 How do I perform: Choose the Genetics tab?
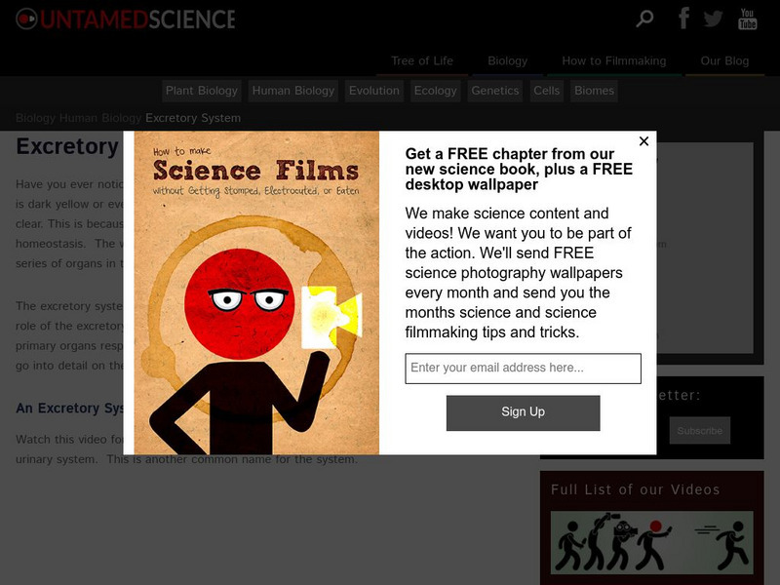pos(495,91)
